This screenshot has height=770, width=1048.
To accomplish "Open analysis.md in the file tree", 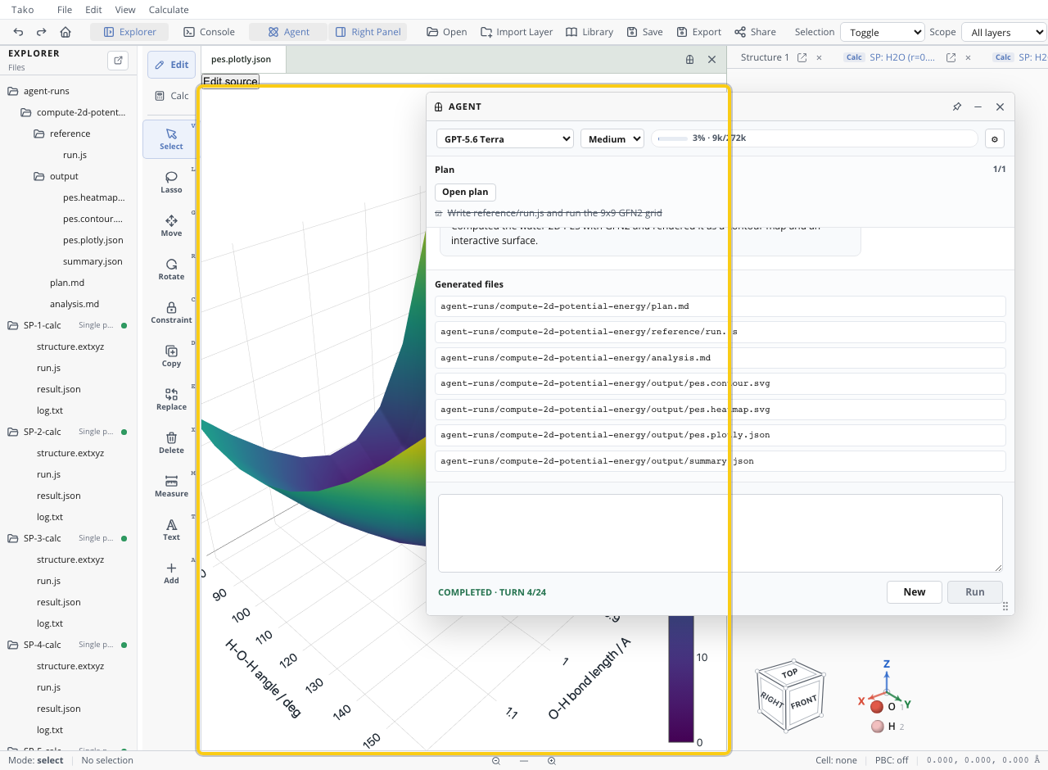I will pyautogui.click(x=74, y=304).
